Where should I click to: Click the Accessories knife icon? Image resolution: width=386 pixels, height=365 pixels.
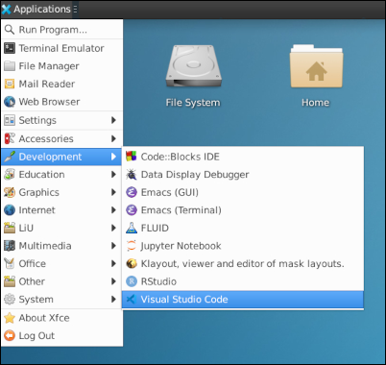(x=10, y=138)
